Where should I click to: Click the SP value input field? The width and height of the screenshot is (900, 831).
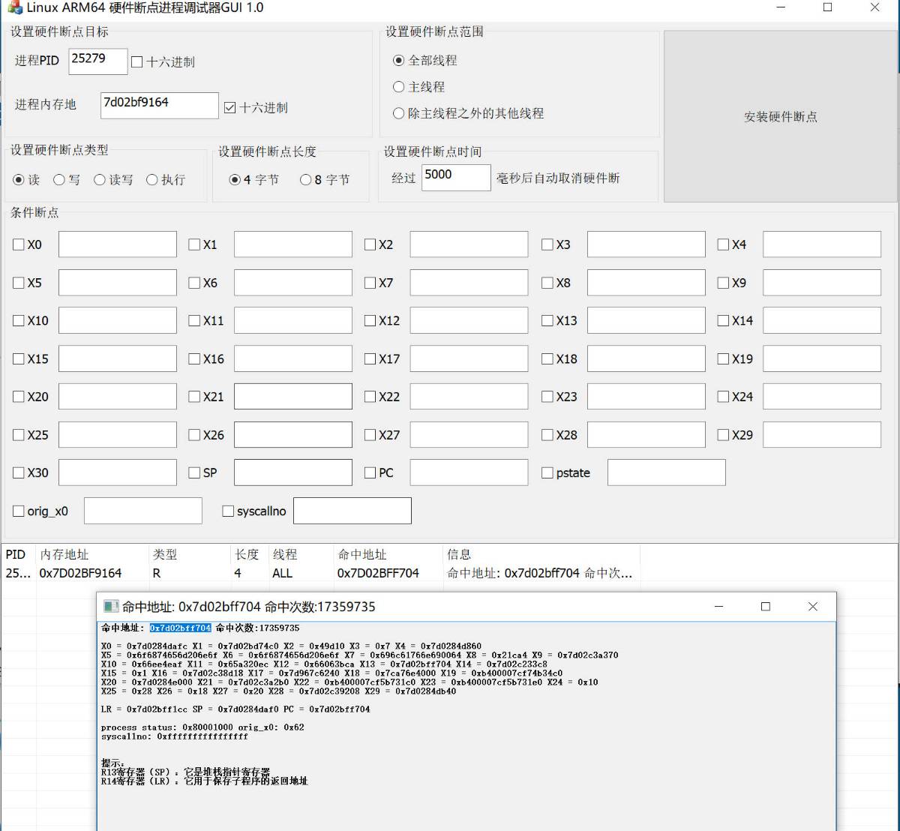point(293,472)
